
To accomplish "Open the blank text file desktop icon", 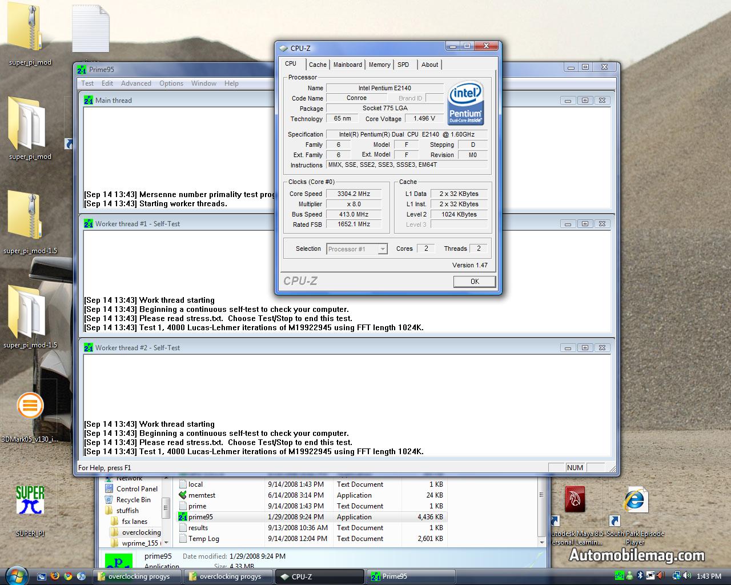I will coord(90,30).
